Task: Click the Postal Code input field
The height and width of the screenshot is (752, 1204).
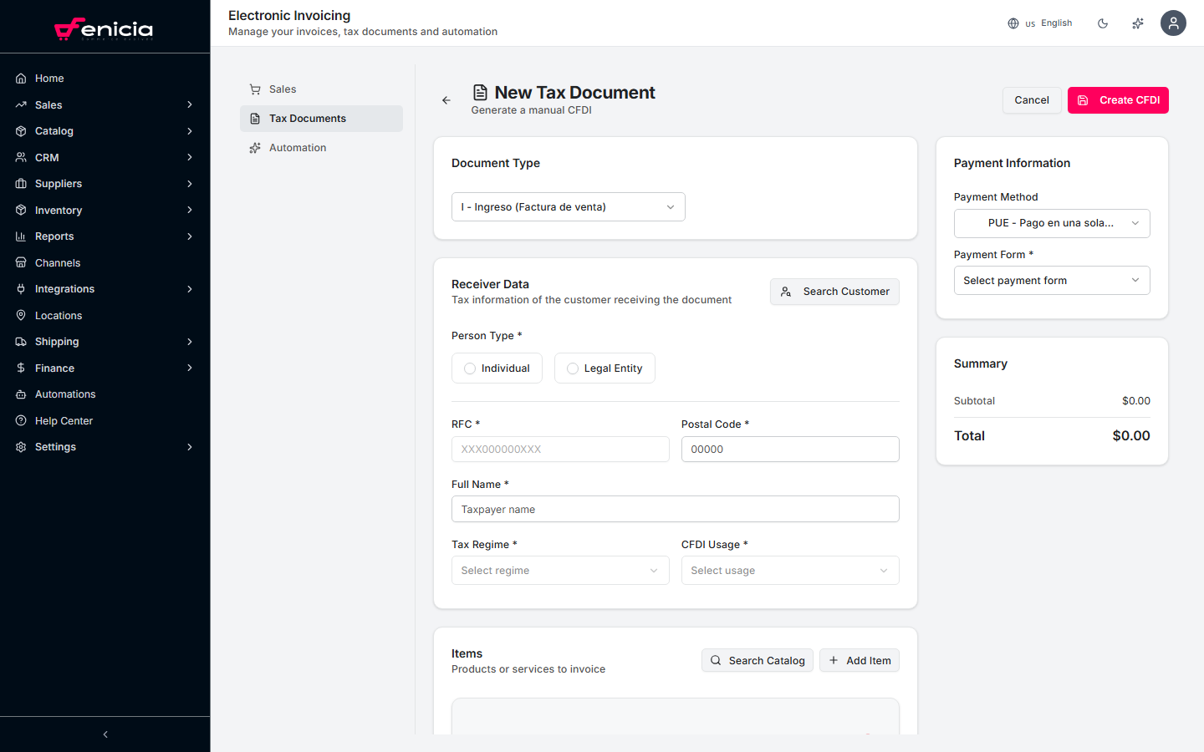Action: (789, 449)
